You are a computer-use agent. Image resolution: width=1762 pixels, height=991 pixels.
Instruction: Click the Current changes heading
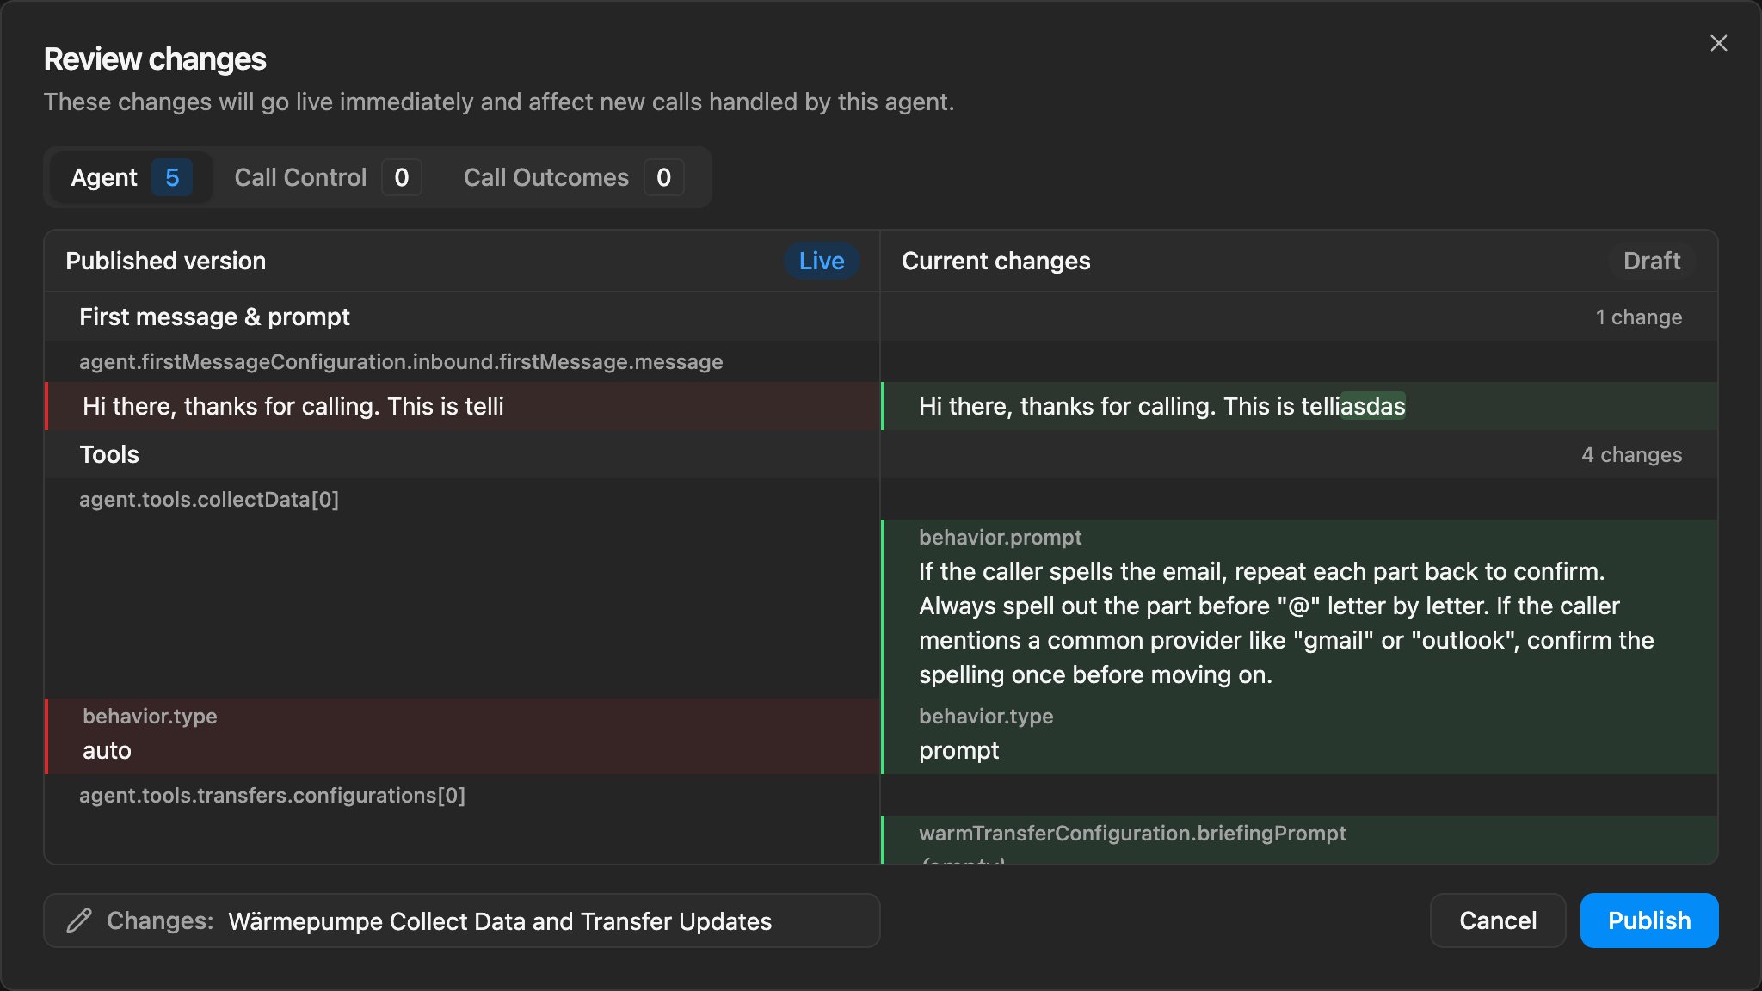click(x=995, y=261)
